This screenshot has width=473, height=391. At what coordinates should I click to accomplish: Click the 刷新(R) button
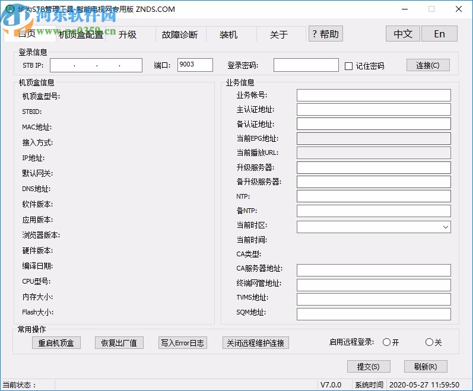pos(426,367)
